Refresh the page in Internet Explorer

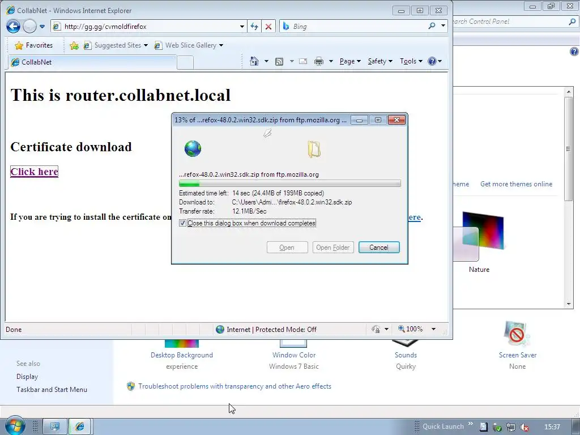pos(254,27)
